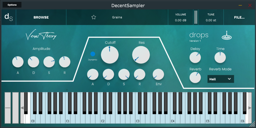Viewport: 256px width, 128px height.
Task: Toggle the blue Dynamic filter button
Action: click(93, 54)
